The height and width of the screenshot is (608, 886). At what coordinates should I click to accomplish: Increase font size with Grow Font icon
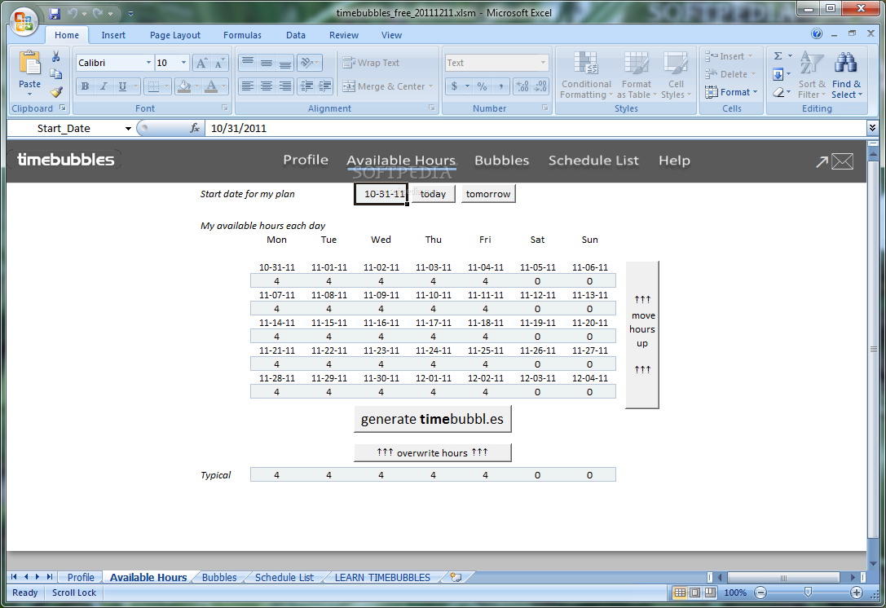click(201, 63)
